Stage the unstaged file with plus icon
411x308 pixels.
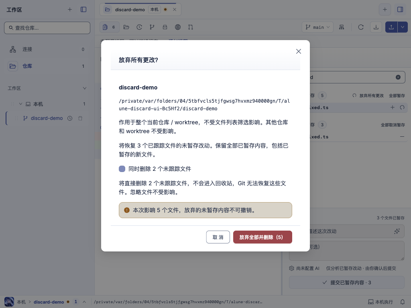click(393, 107)
